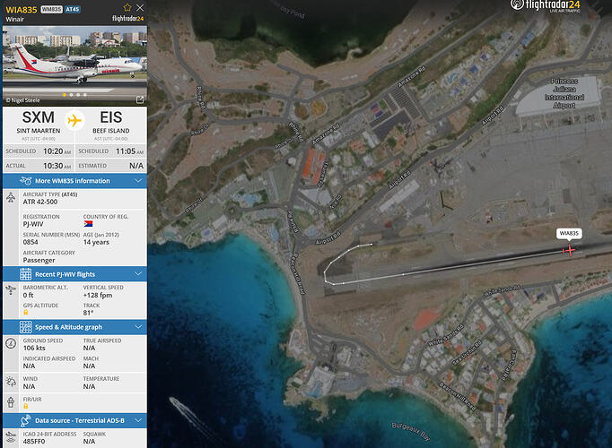Click the actual departure time 10:30 AM

click(57, 166)
